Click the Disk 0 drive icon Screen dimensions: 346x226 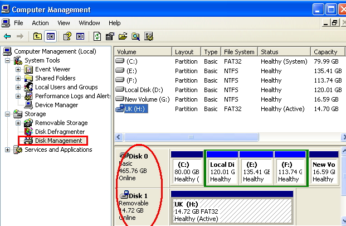pos(124,156)
